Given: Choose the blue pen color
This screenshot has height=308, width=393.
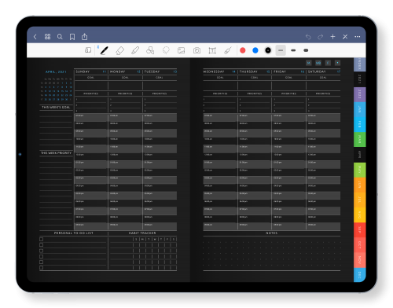Looking at the screenshot, I should click(x=255, y=50).
